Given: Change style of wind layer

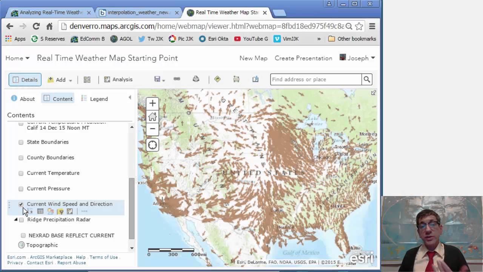Looking at the screenshot, I should 51,212.
